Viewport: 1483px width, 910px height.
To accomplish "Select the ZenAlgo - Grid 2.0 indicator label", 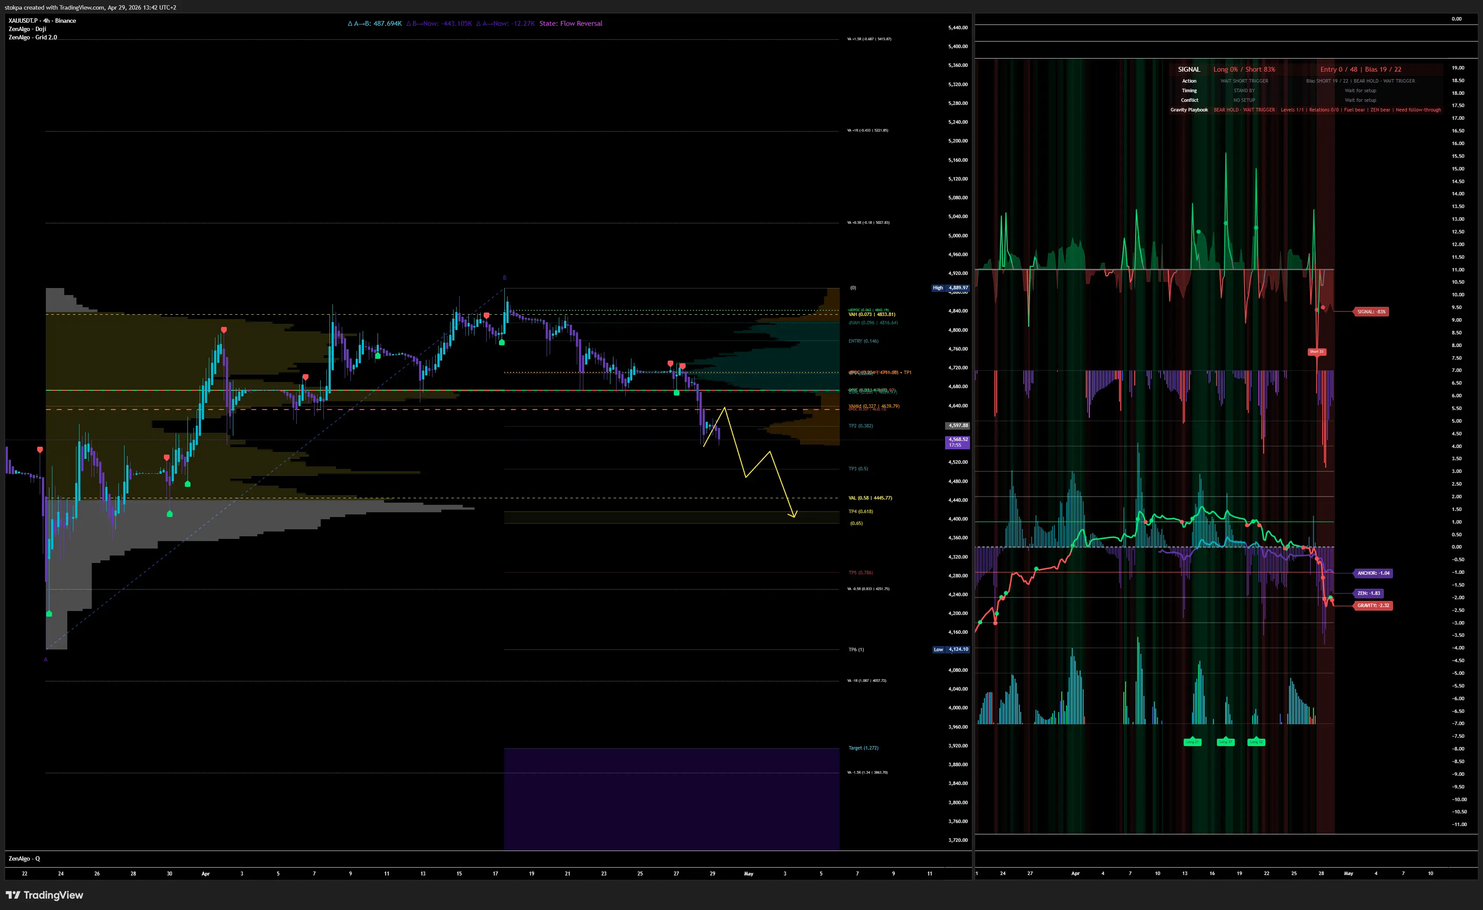I will point(32,37).
